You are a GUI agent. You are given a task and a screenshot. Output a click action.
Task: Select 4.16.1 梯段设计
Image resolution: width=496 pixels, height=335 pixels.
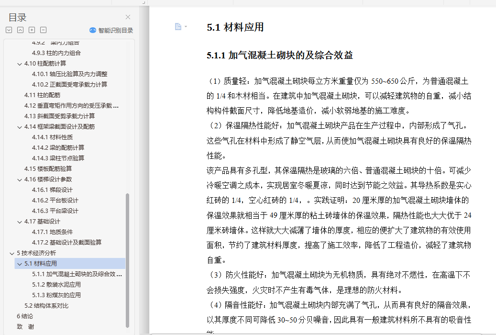[x=52, y=190]
